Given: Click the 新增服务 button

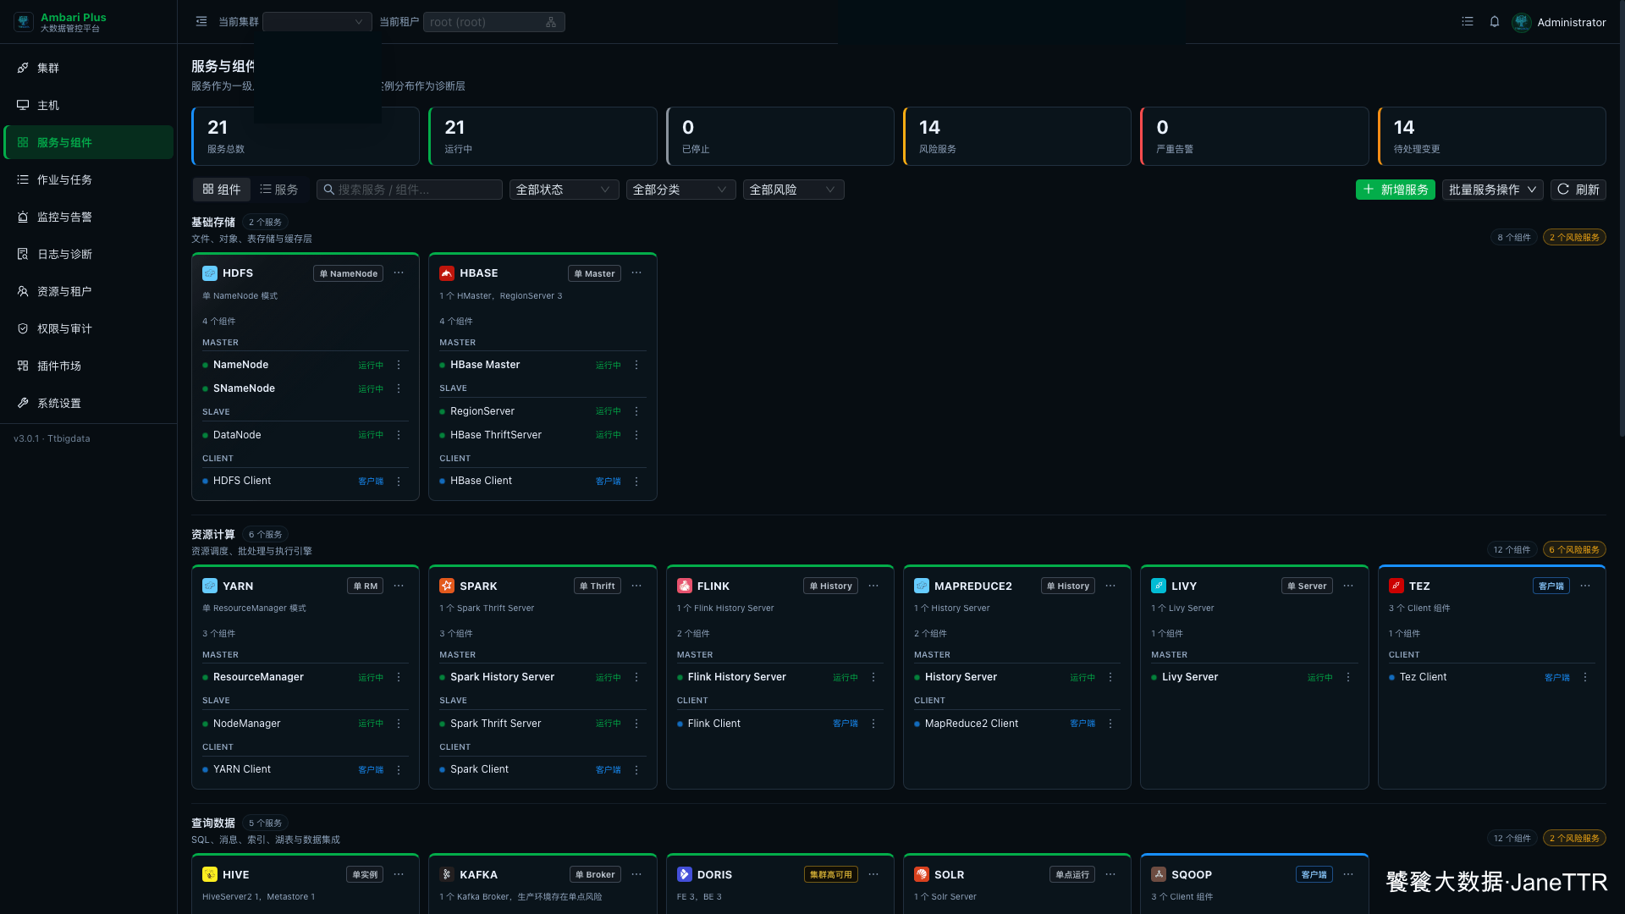Looking at the screenshot, I should (x=1396, y=190).
